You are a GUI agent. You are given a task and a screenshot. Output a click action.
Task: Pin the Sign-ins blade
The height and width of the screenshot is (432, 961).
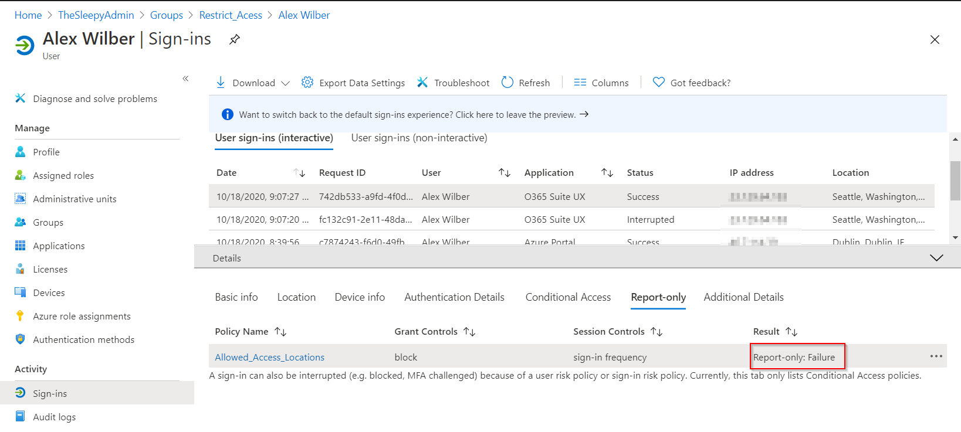point(235,39)
